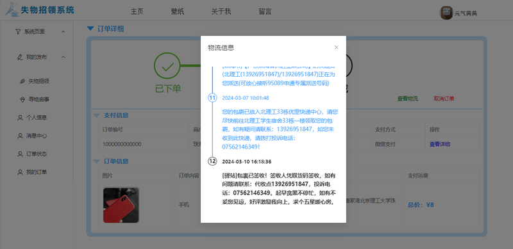513x249 pixels.
Task: Collapse the 订单信息 section triangle
Action: pos(97,161)
